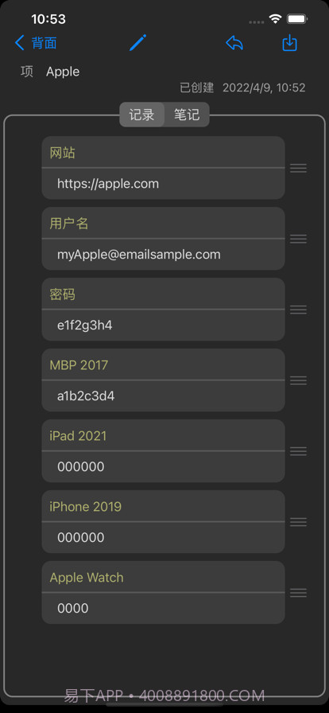Go back via 背面 chevron
The width and height of the screenshot is (329, 713).
pyautogui.click(x=36, y=43)
